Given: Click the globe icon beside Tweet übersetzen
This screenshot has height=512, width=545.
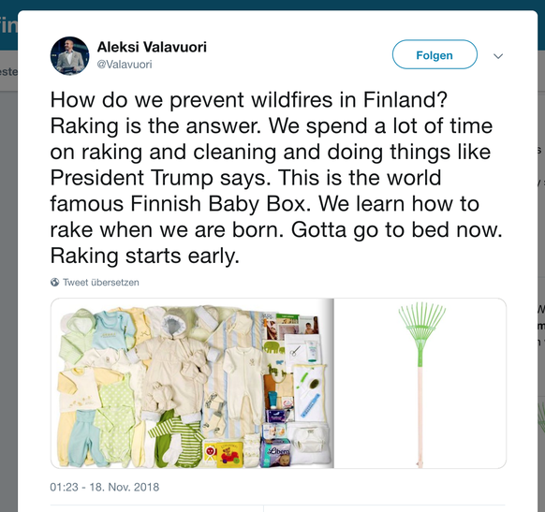Looking at the screenshot, I should coord(54,282).
